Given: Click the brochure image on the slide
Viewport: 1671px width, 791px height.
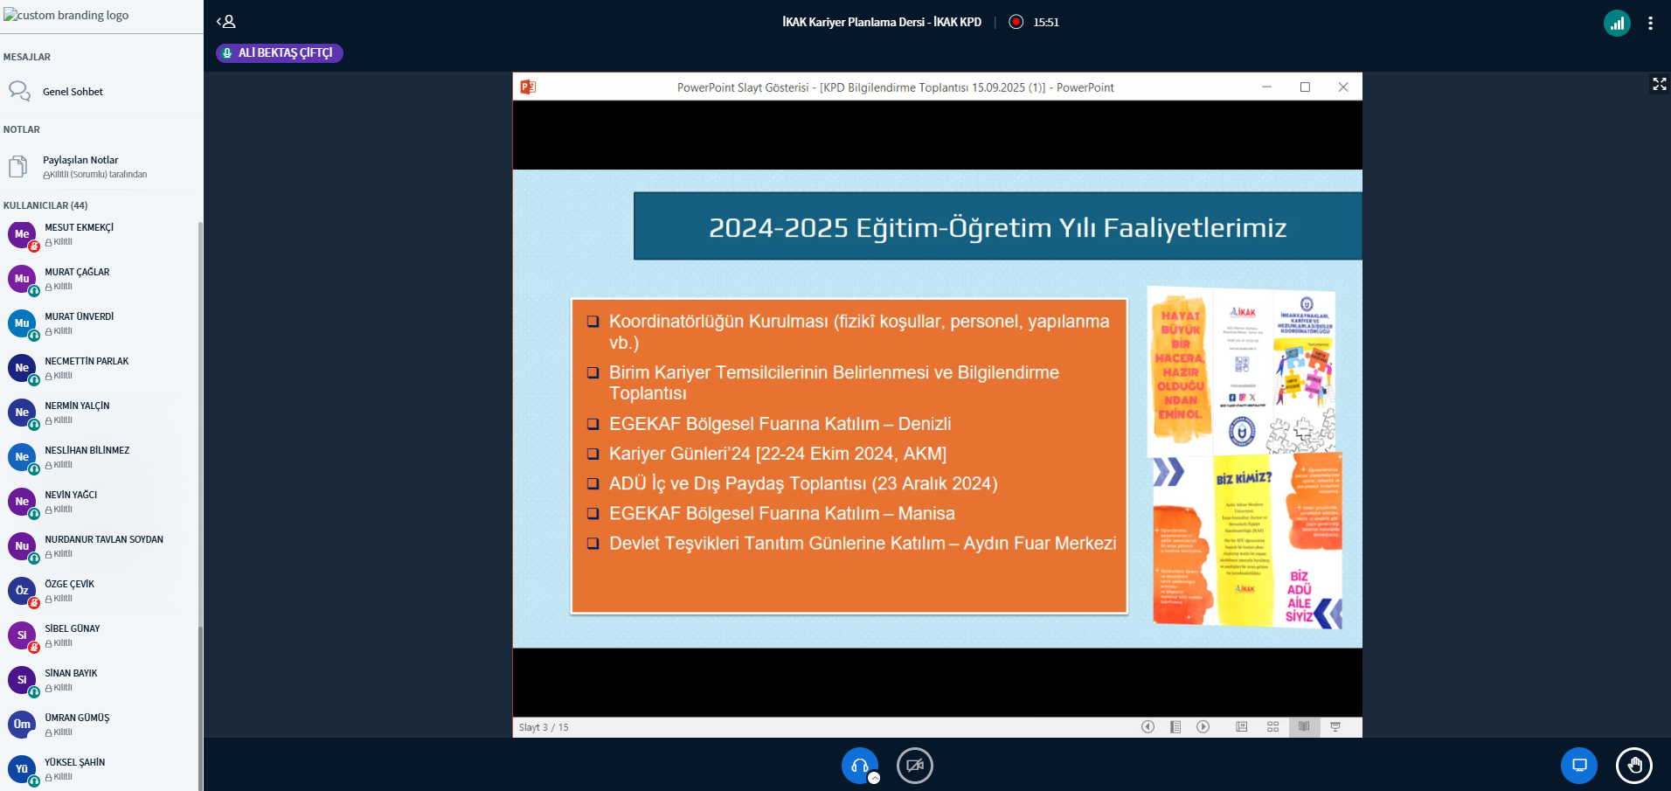Looking at the screenshot, I should point(1245,456).
